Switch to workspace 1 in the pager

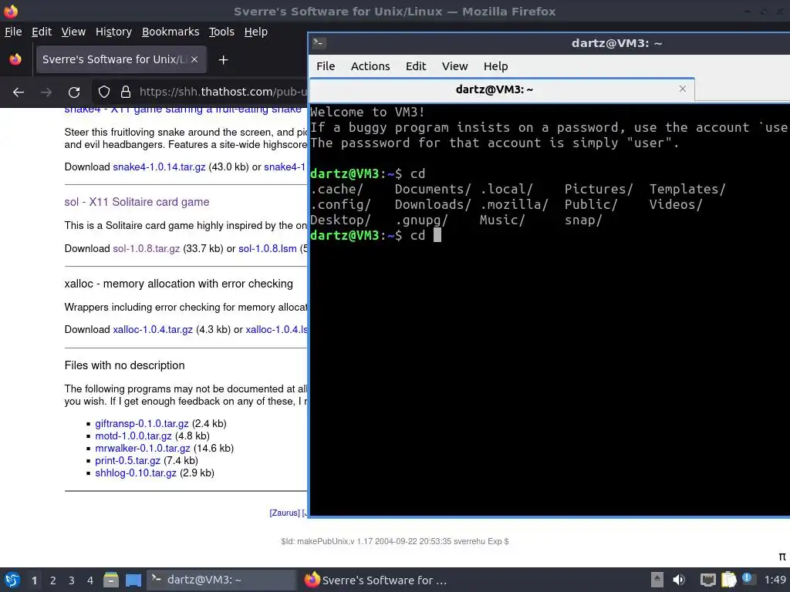(x=34, y=580)
